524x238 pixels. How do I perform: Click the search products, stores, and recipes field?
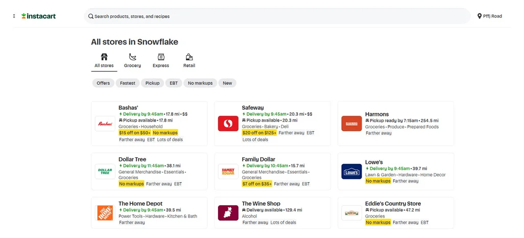[277, 16]
